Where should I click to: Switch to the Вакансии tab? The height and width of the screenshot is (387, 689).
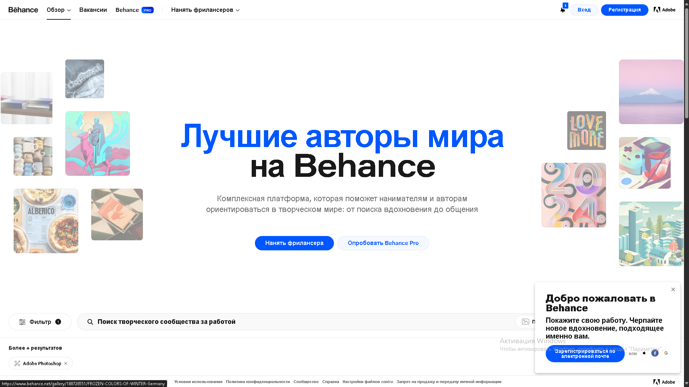click(x=93, y=10)
